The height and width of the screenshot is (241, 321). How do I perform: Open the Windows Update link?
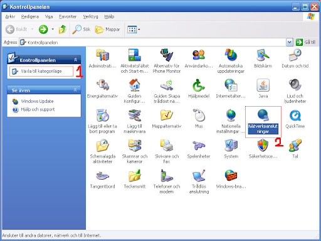(37, 101)
